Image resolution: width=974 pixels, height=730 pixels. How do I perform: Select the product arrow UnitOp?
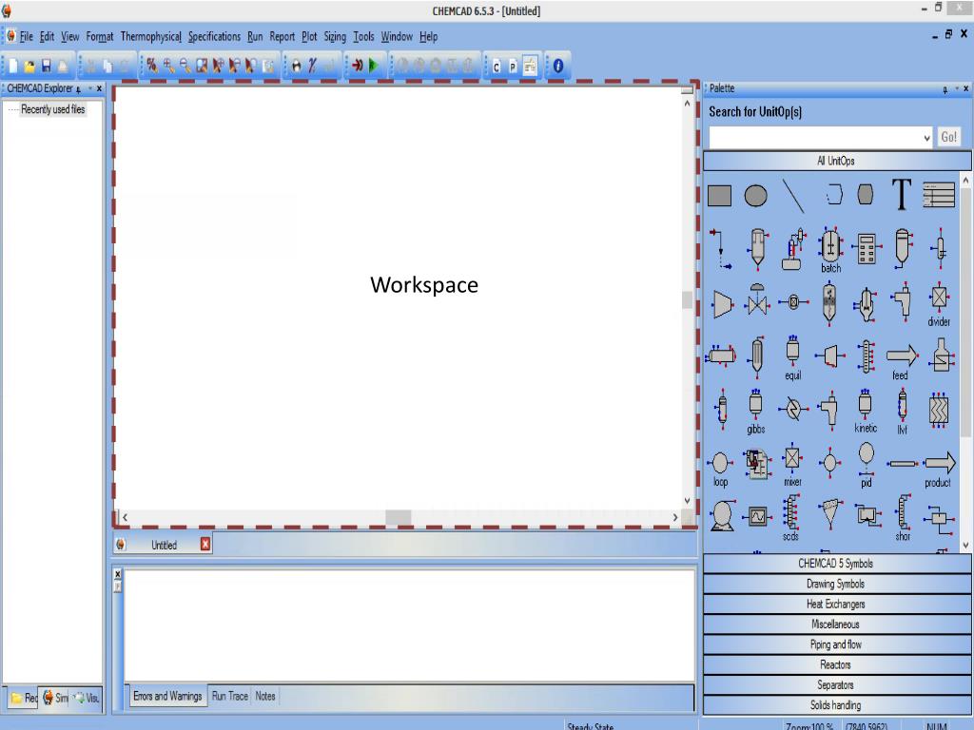pyautogui.click(x=939, y=470)
